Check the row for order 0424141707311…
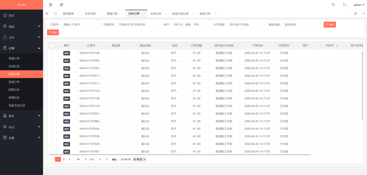Image resolution: width=367 pixels, height=175 pixels. pos(52,83)
